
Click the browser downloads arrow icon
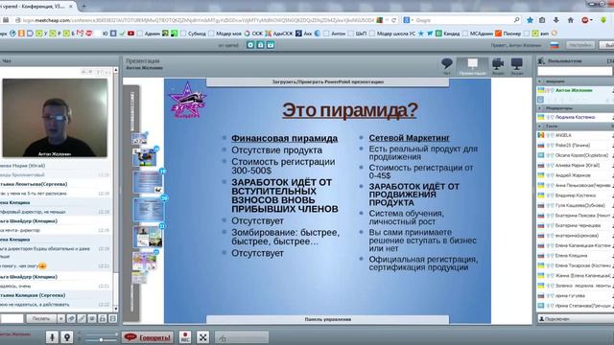pos(556,20)
